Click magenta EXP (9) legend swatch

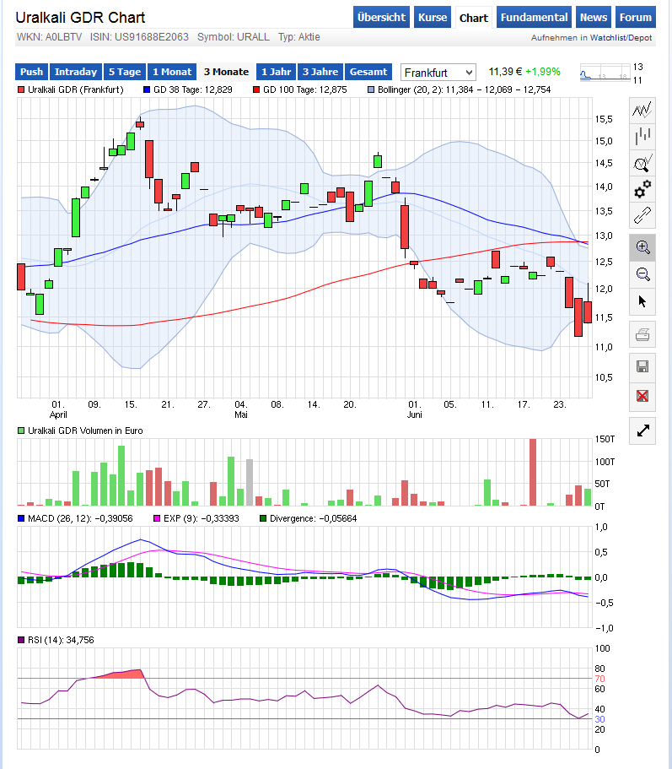tap(157, 518)
